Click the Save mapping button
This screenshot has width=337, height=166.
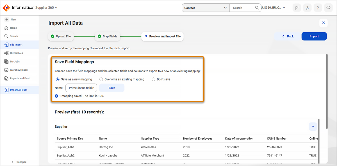[x=112, y=88]
